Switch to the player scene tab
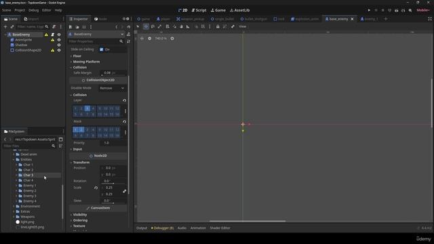The height and width of the screenshot is (244, 434). point(163,19)
